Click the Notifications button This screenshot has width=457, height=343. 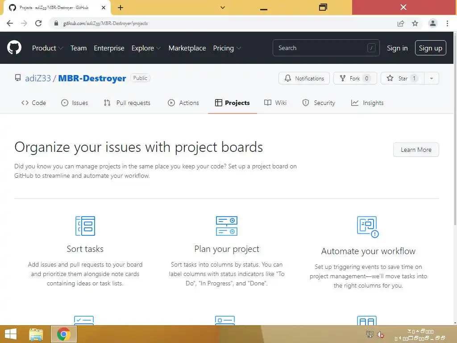(x=304, y=78)
